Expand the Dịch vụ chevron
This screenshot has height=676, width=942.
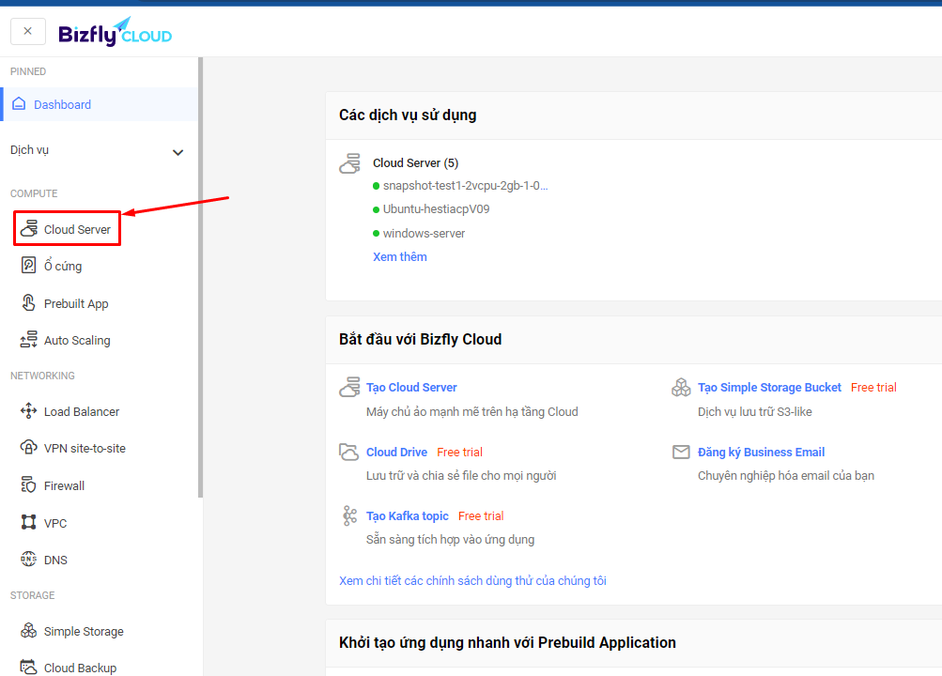tap(178, 152)
